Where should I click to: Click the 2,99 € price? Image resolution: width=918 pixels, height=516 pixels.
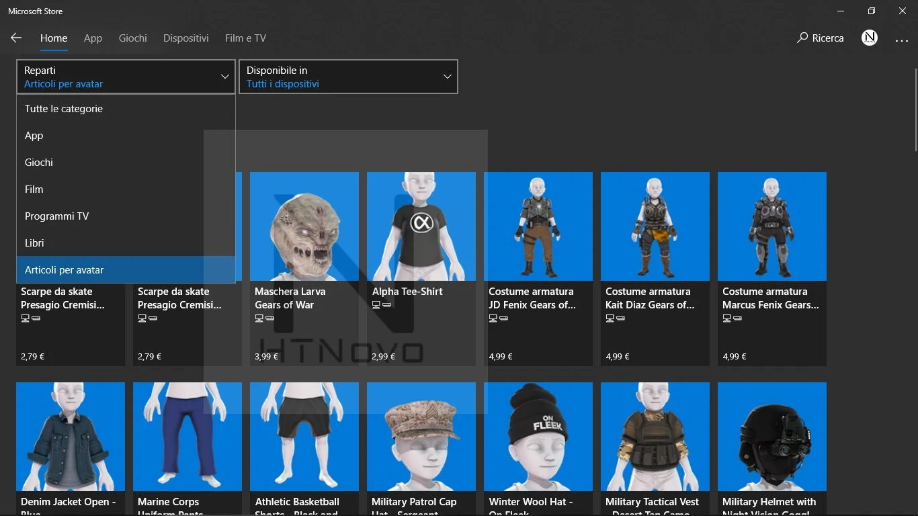(x=383, y=357)
